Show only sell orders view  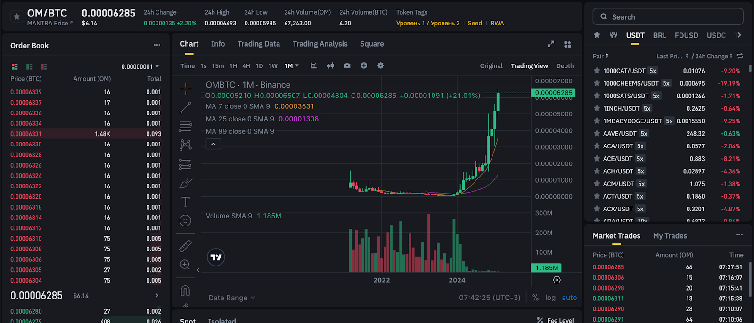pos(44,66)
